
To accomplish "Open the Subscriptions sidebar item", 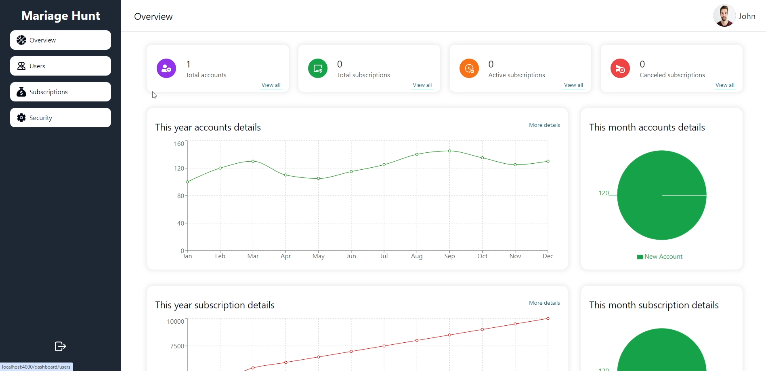I will tap(61, 92).
